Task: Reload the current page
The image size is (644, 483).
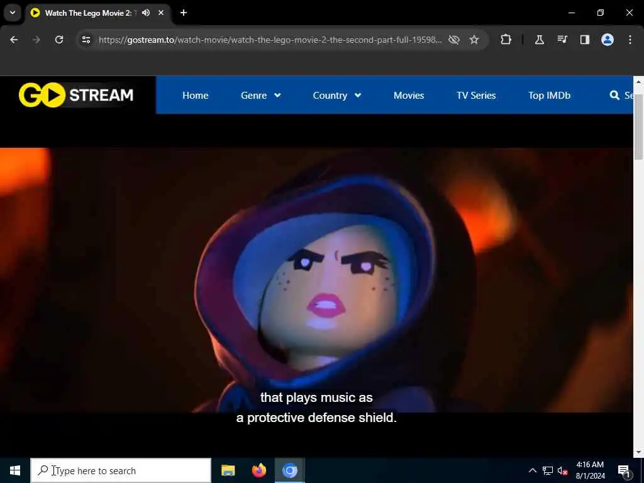Action: click(59, 40)
